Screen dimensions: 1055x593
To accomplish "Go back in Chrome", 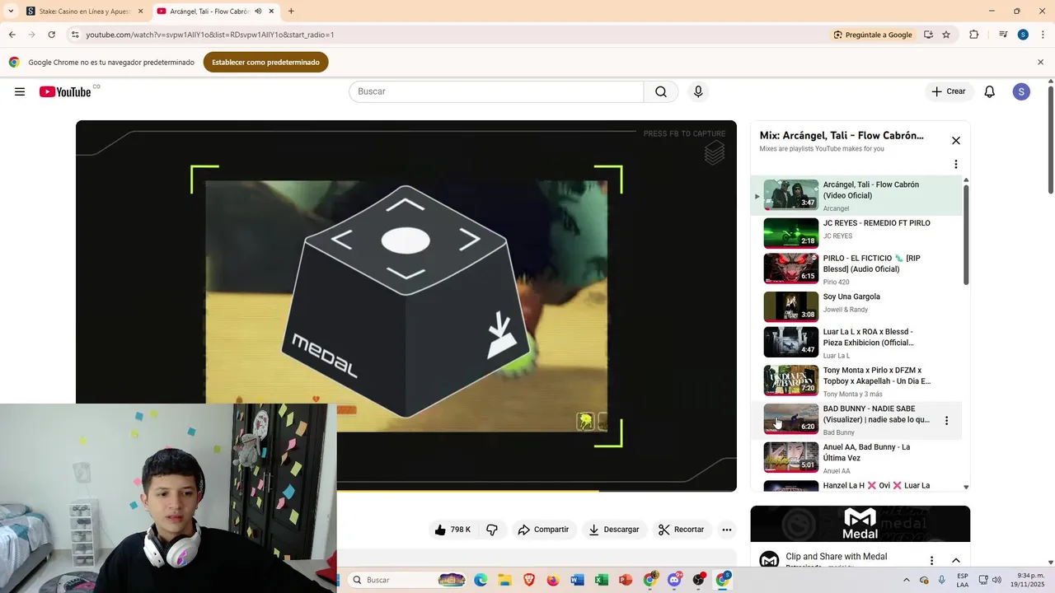I will tap(12, 35).
